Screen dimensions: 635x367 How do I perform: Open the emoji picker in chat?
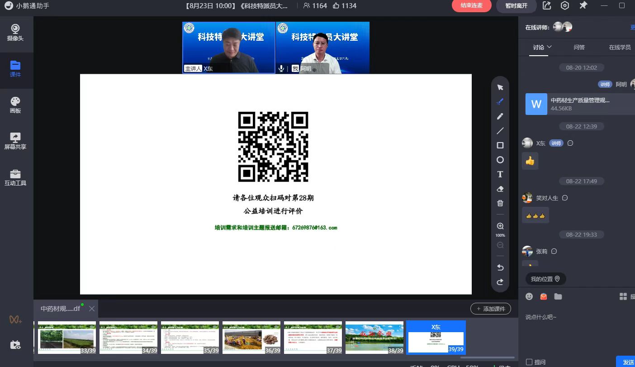click(x=529, y=296)
